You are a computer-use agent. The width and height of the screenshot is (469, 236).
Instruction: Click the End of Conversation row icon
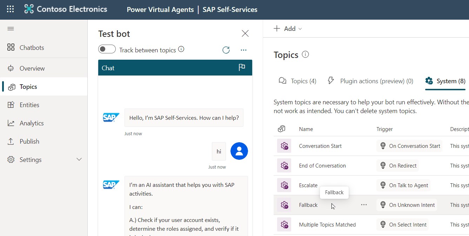[x=284, y=165]
